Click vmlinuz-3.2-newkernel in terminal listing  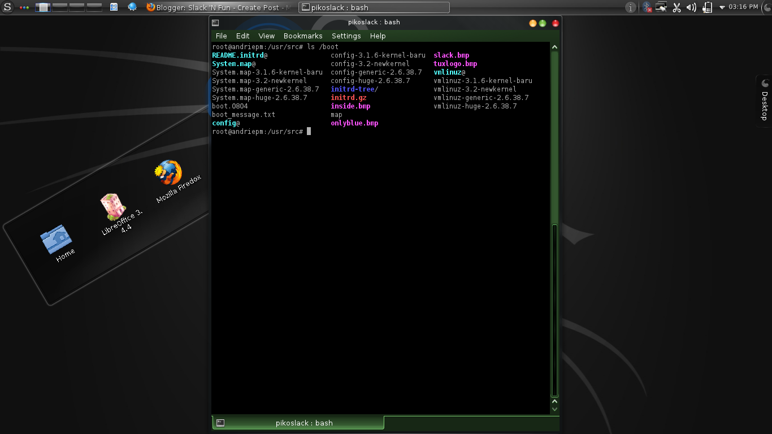pos(475,89)
